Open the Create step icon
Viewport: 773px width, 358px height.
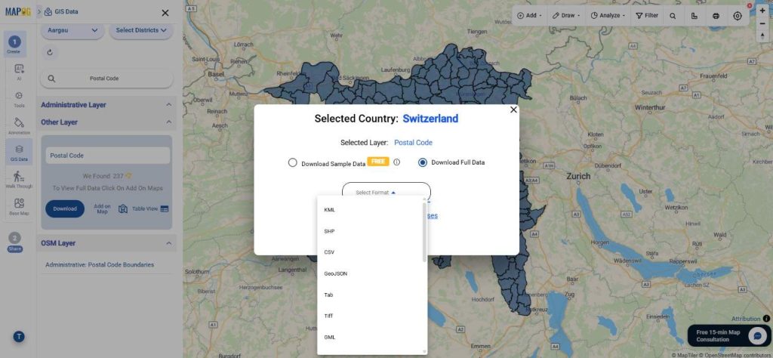click(14, 43)
